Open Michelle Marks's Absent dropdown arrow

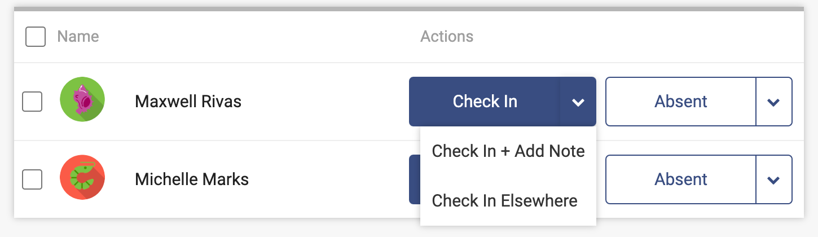pos(773,180)
